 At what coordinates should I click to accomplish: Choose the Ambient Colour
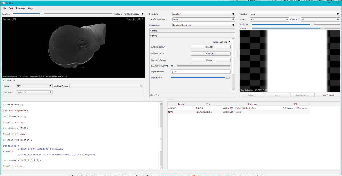(x=211, y=47)
